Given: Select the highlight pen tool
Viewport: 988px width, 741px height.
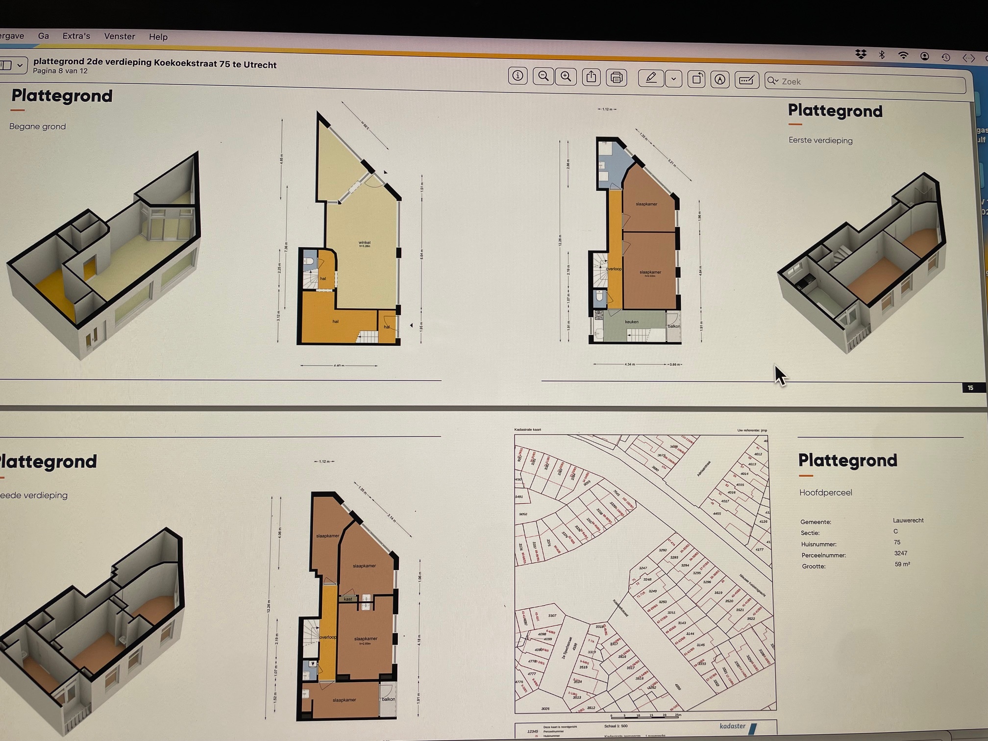Looking at the screenshot, I should click(651, 78).
